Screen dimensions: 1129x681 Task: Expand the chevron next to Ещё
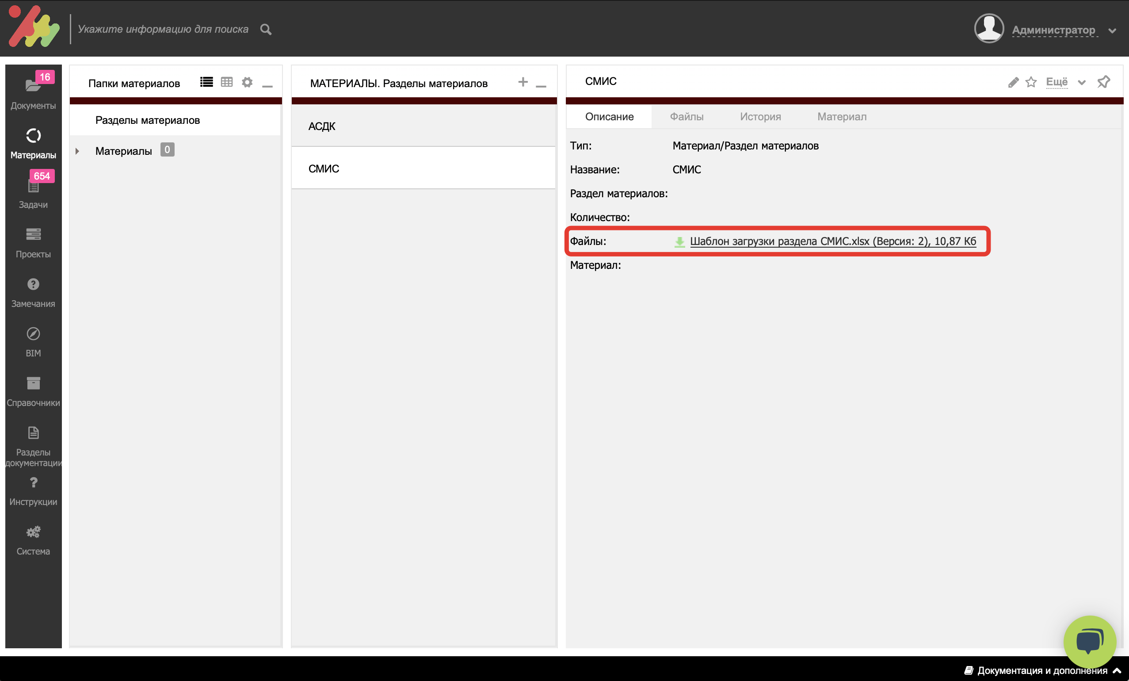(1082, 83)
